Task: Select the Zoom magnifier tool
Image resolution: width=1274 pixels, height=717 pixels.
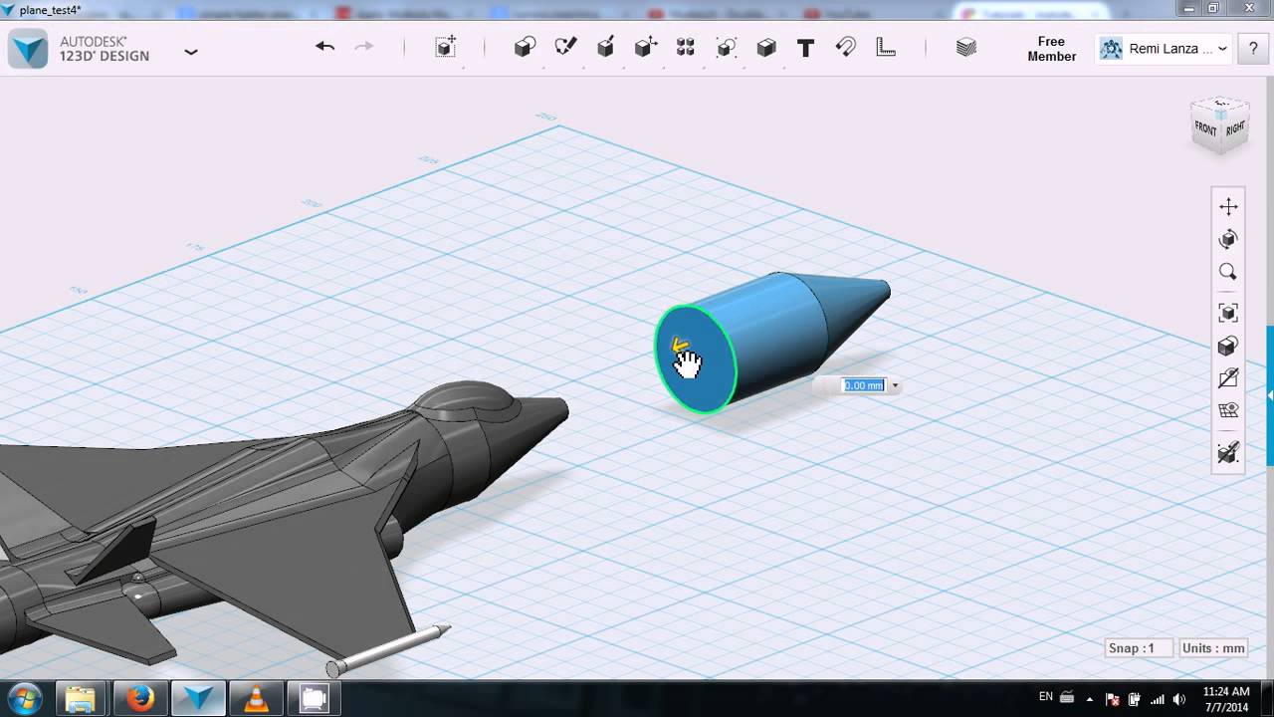Action: (1228, 272)
